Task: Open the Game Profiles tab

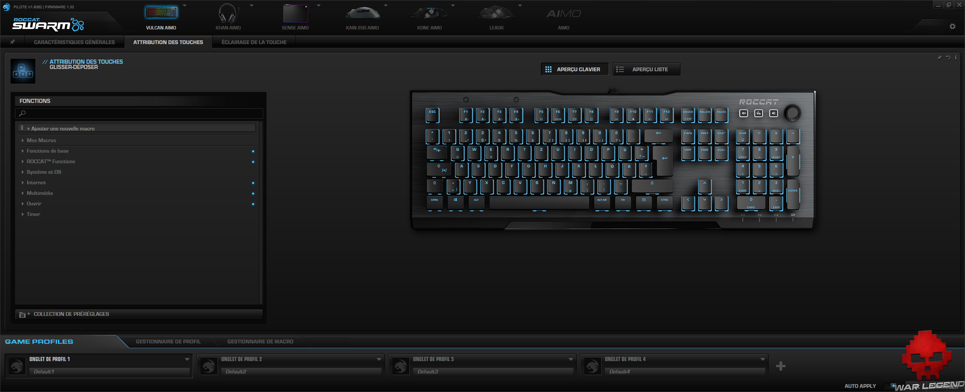Action: 39,341
